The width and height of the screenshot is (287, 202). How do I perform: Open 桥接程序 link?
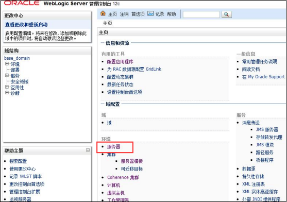tap(265, 160)
